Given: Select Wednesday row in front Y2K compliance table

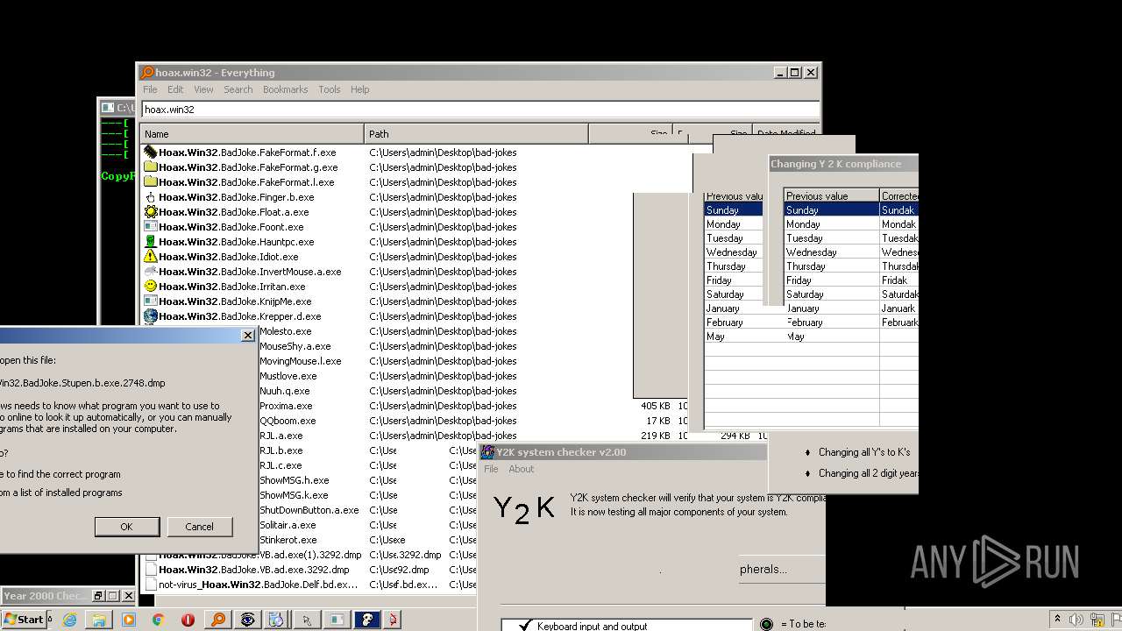Looking at the screenshot, I should point(851,252).
